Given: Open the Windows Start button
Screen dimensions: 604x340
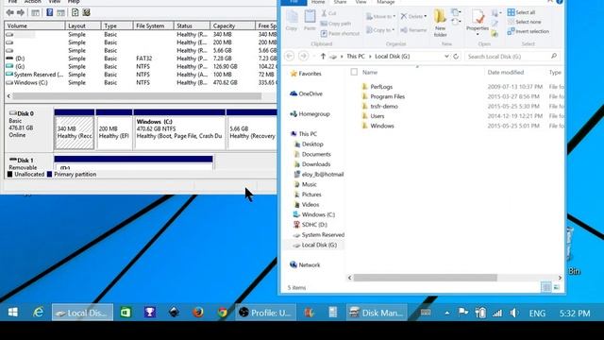Looking at the screenshot, I should coord(12,313).
